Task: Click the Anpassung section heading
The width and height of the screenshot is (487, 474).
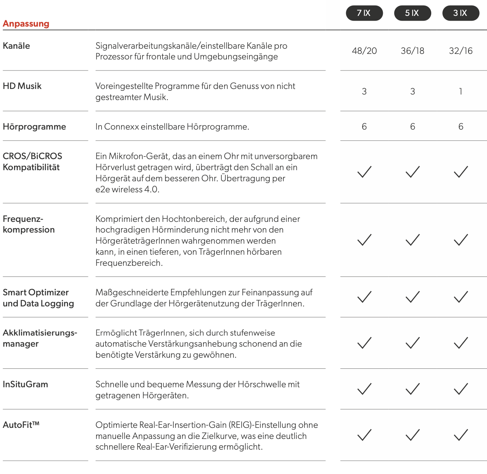Action: [x=26, y=24]
